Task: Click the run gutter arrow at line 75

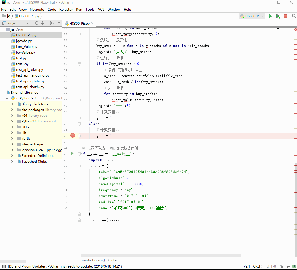Action: pos(72,154)
